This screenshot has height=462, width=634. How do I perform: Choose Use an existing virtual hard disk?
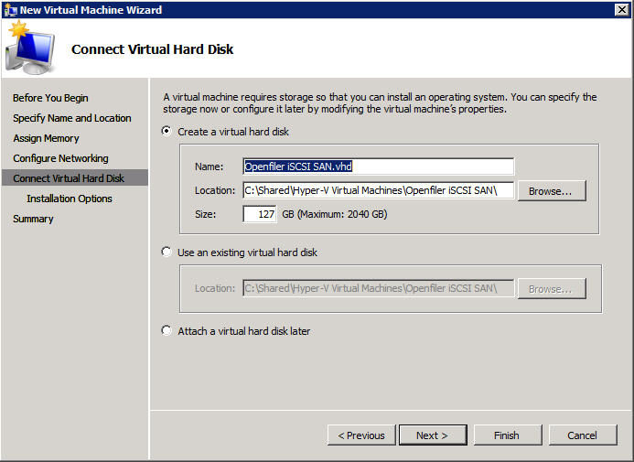pyautogui.click(x=166, y=252)
